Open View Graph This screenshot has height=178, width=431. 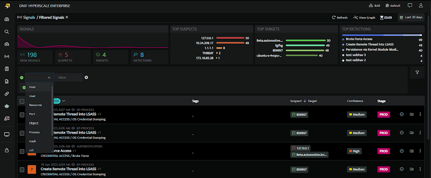pyautogui.click(x=364, y=18)
